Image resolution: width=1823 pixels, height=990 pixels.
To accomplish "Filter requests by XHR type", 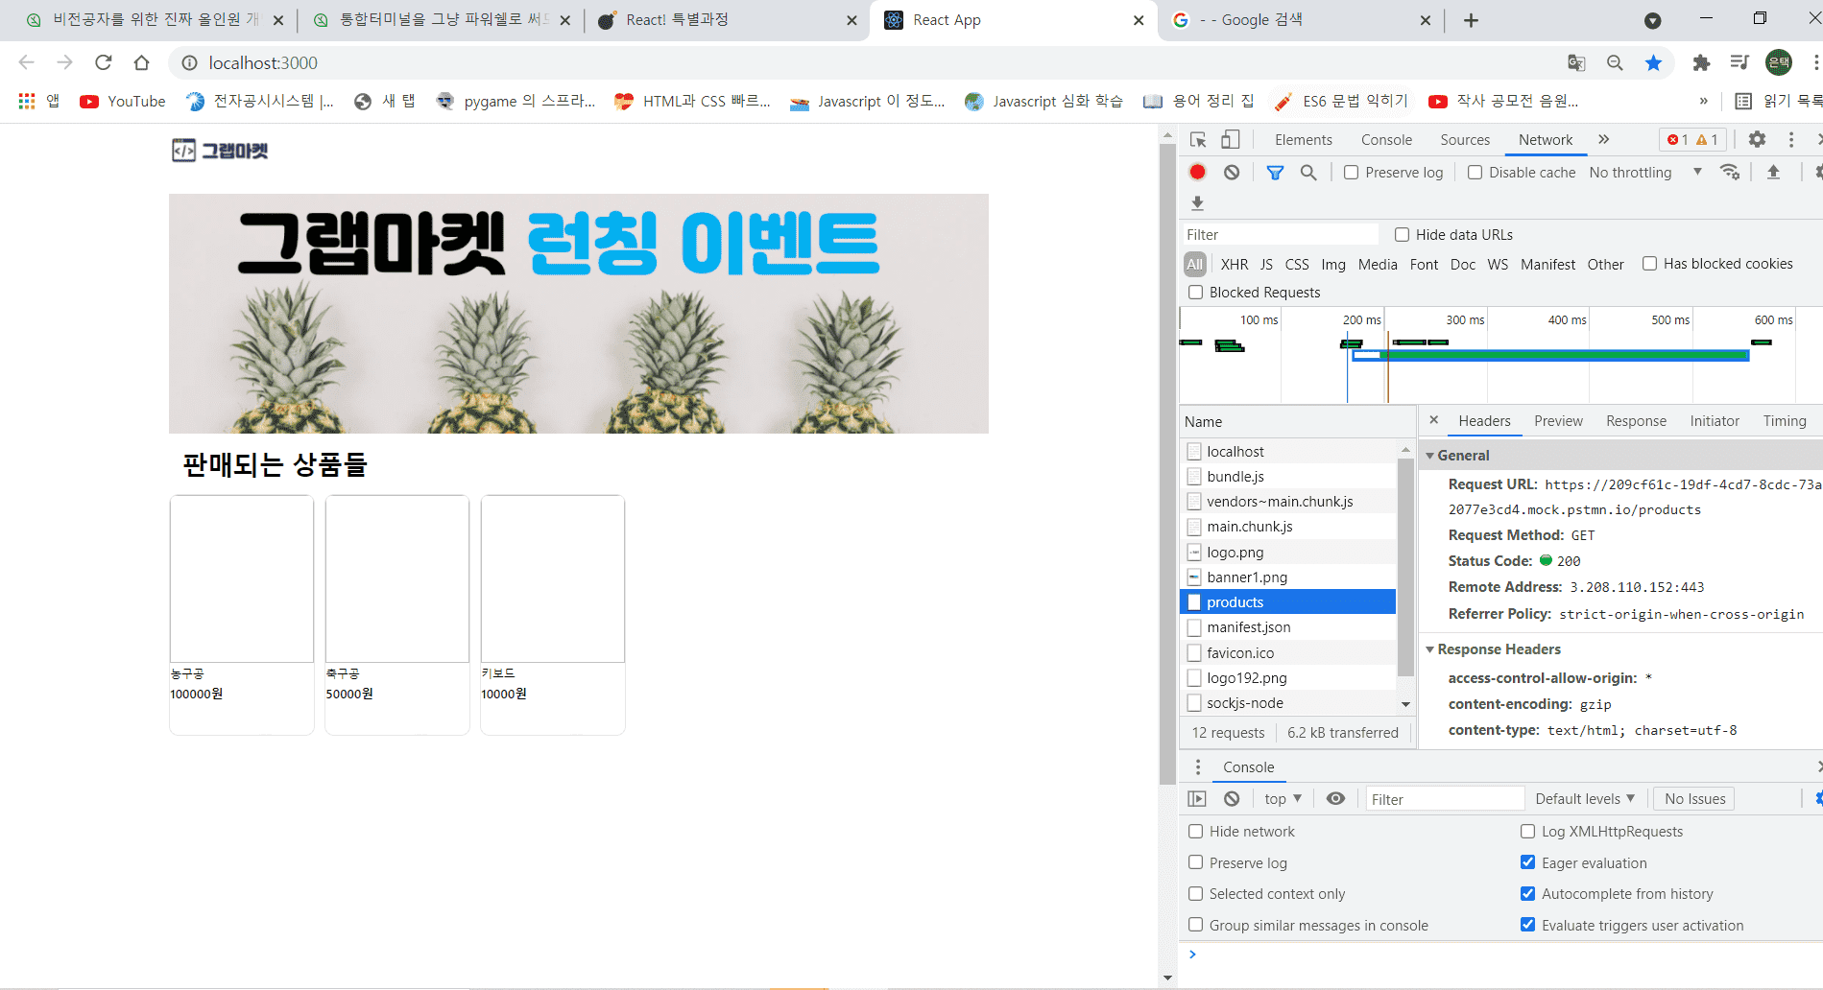I will tap(1235, 265).
